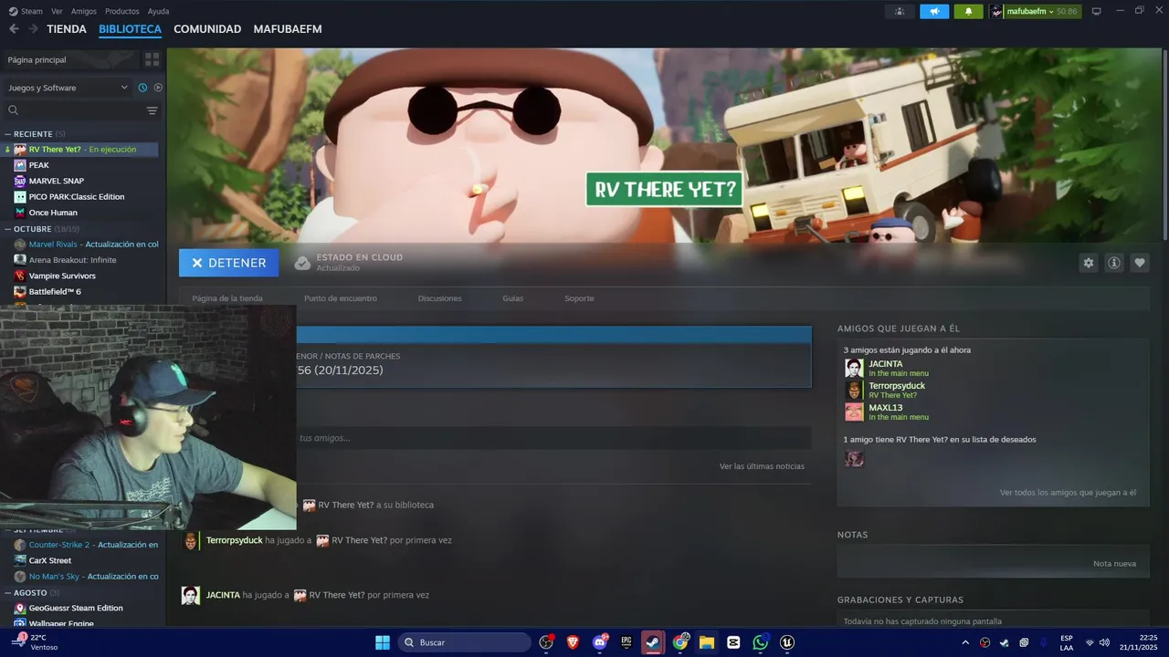This screenshot has width=1169, height=657.
Task: Collapse the OCTUBRE section
Action: point(7,229)
